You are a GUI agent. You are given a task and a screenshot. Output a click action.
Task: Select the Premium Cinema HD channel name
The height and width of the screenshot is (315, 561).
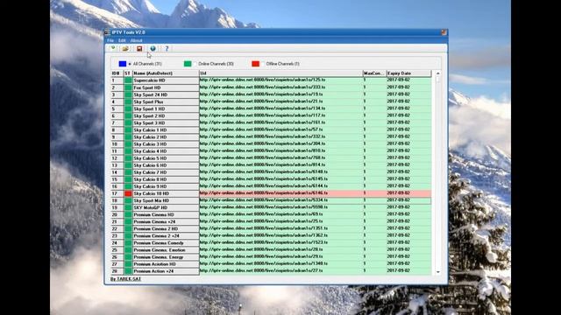[x=153, y=214]
